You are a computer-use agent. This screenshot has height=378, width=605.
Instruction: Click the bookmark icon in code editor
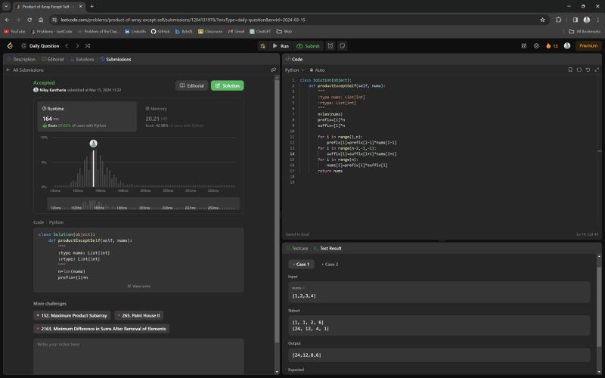tap(570, 70)
